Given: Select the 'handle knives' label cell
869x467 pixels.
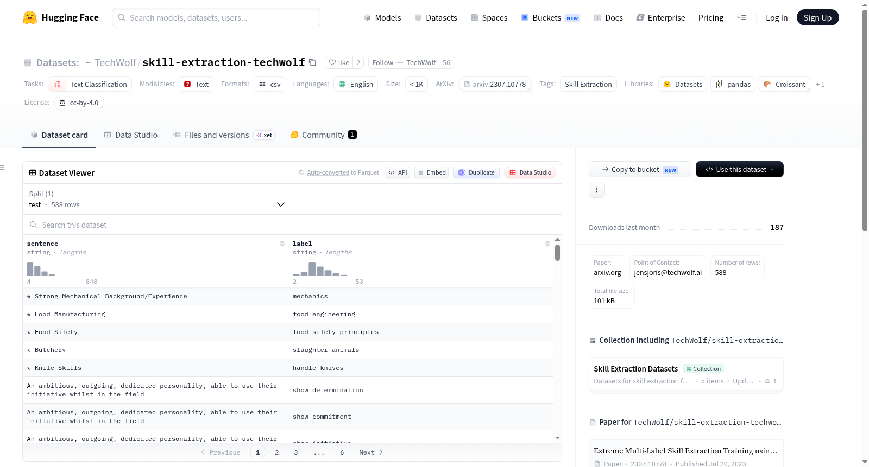Looking at the screenshot, I should (421, 368).
